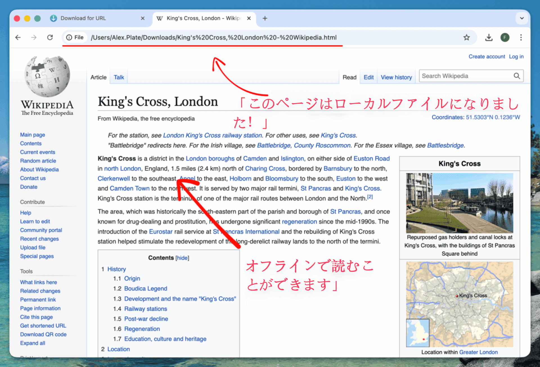The width and height of the screenshot is (540, 367).
Task: Click the address bar file path
Action: pyautogui.click(x=213, y=37)
